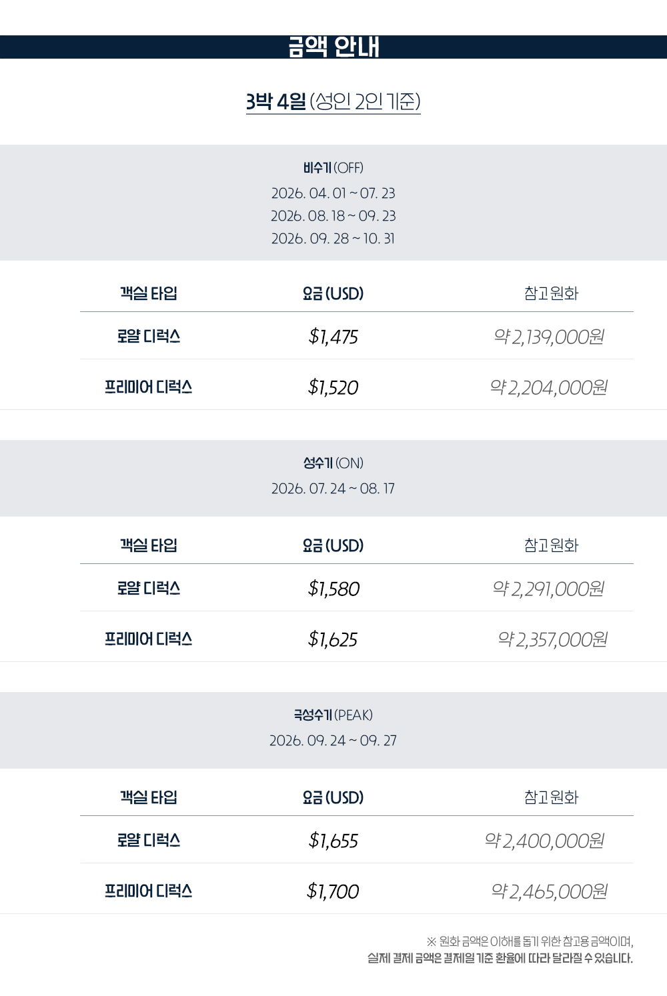Pick date range 2026. 09. 28 ~ 10. 31
667x996 pixels.
coord(333,239)
